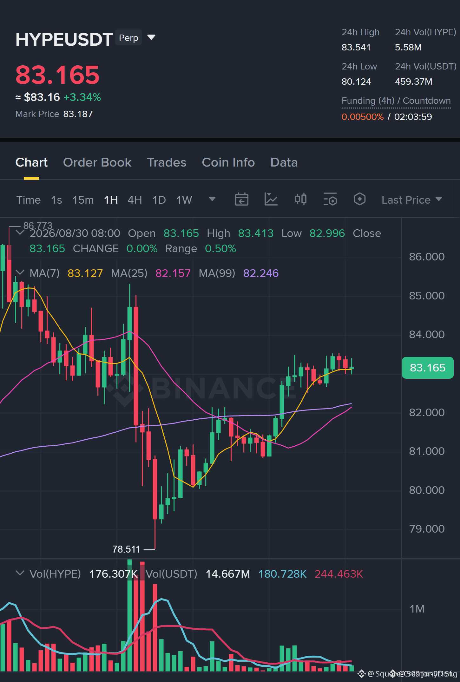This screenshot has height=682, width=460.
Task: Collapse the MA indicator row chevron
Action: coord(20,272)
